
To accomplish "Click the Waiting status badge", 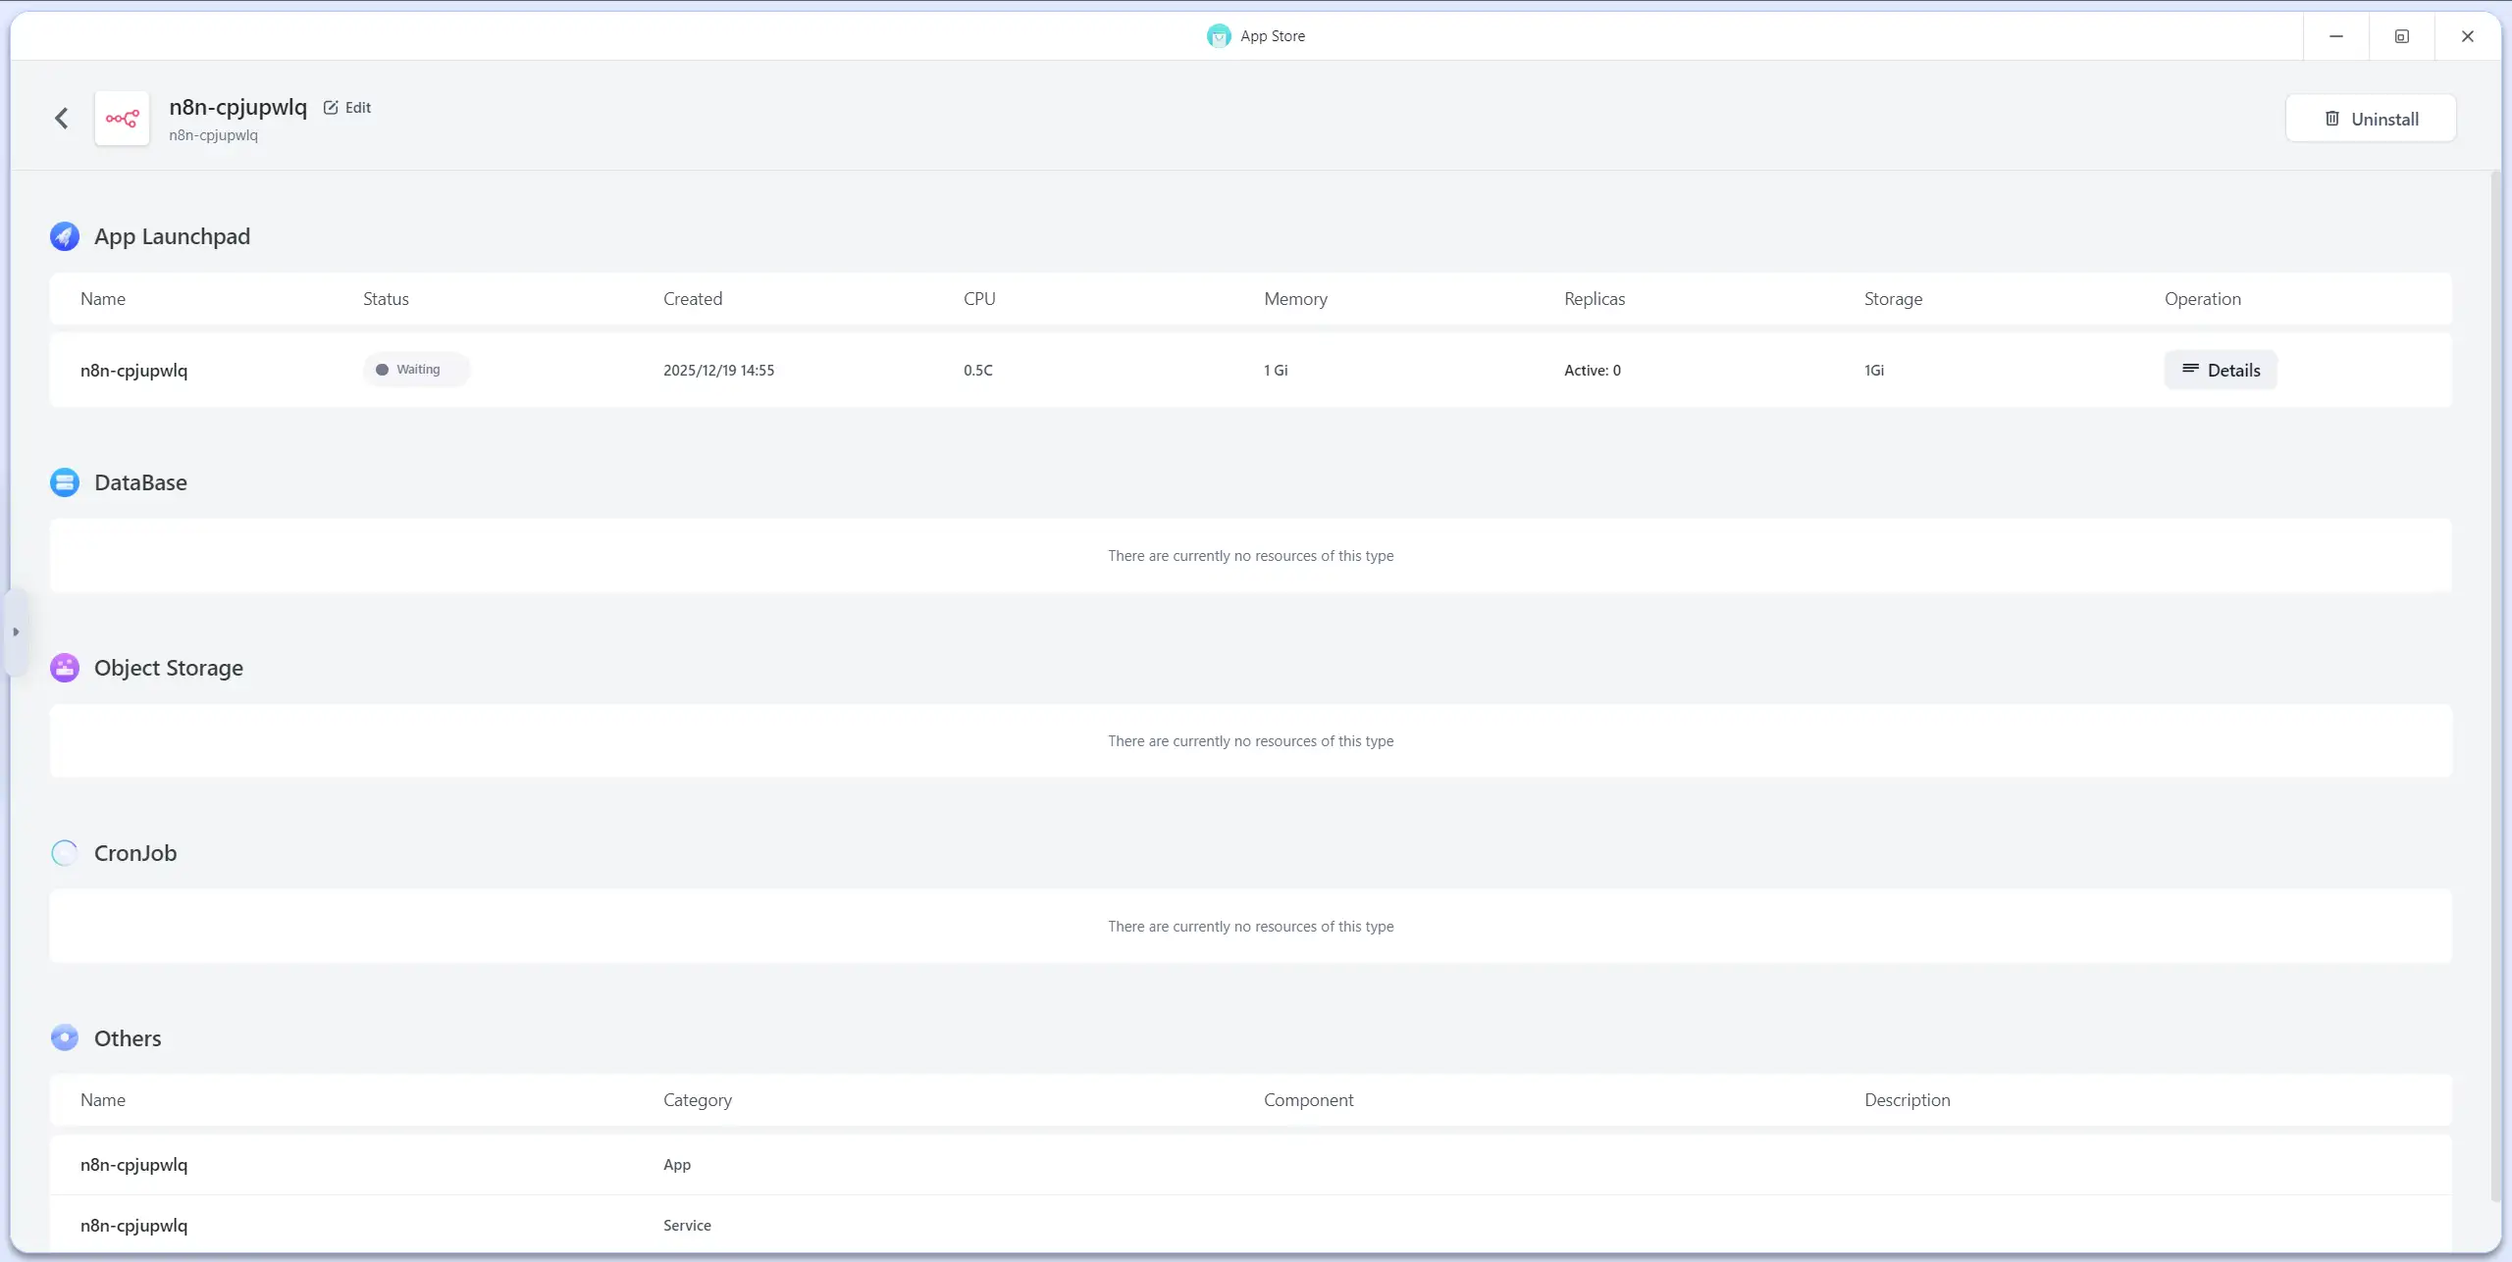I will [x=416, y=370].
